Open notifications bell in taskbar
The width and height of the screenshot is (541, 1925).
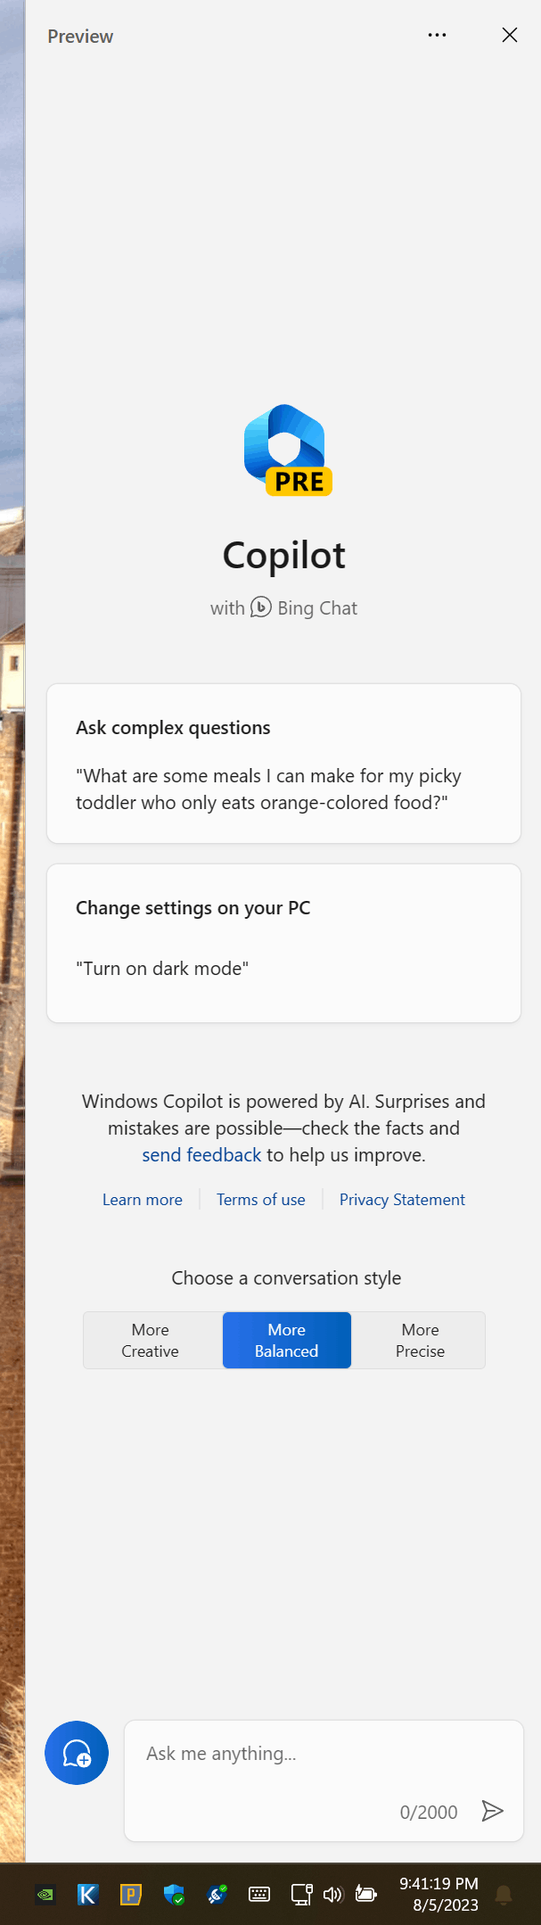(x=504, y=1895)
